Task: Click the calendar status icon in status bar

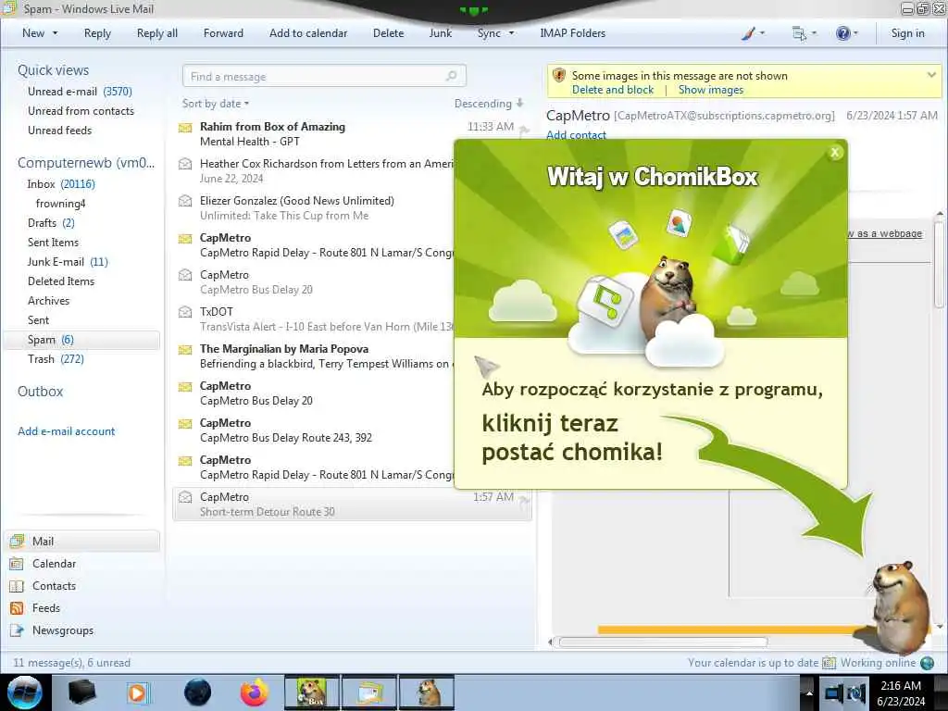Action: 829,663
